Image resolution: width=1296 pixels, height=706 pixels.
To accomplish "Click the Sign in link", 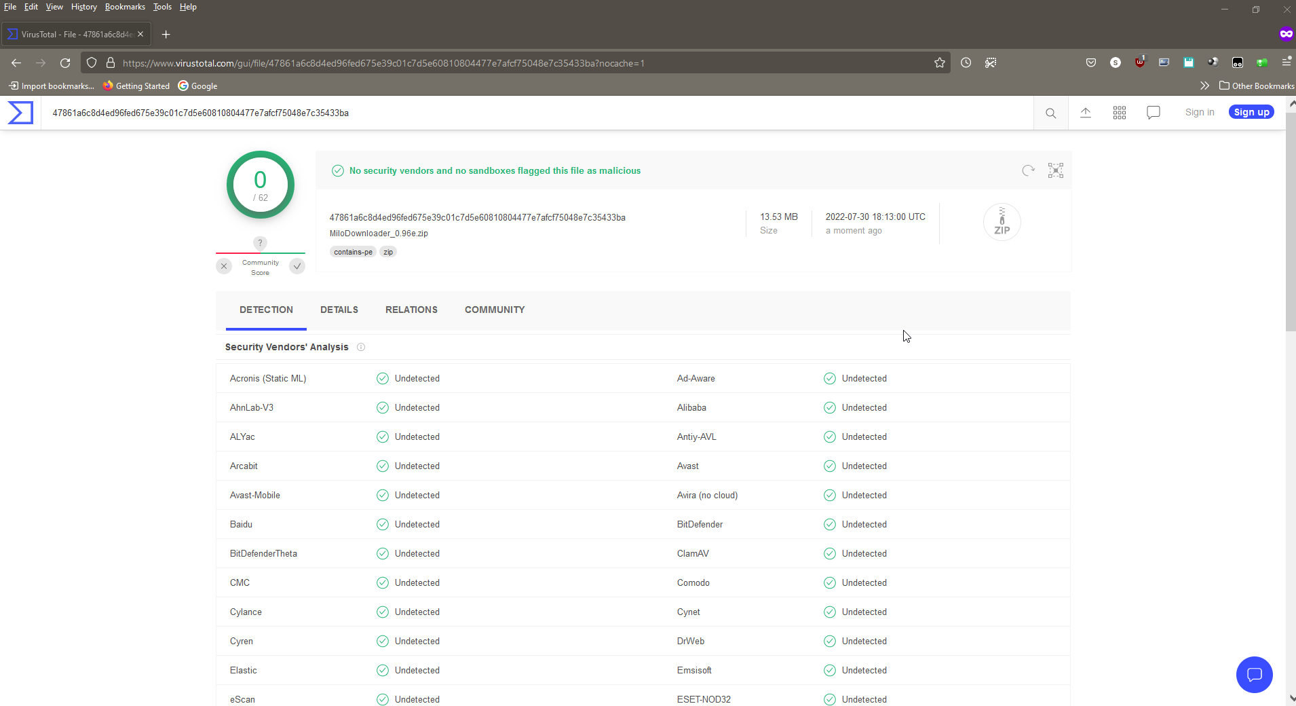I will coord(1200,112).
